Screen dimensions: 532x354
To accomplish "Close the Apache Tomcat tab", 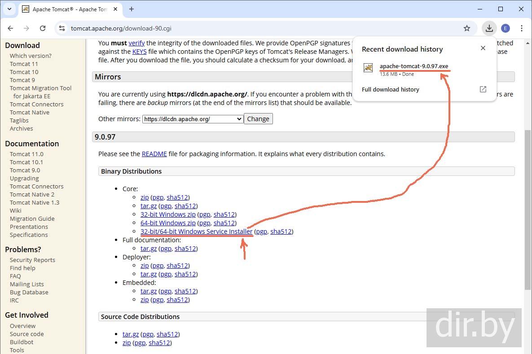I will (115, 9).
